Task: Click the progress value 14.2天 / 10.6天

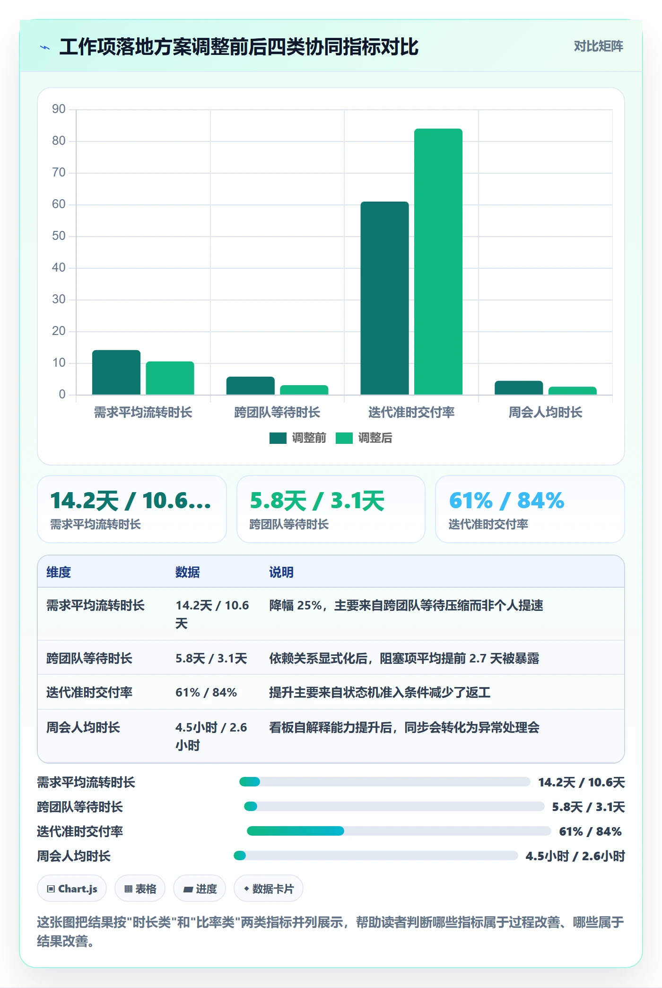Action: pos(582,782)
